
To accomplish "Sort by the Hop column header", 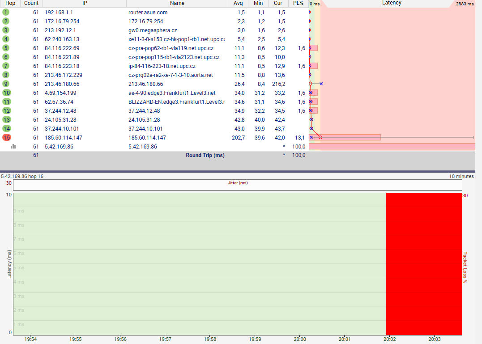I will pyautogui.click(x=10, y=3).
